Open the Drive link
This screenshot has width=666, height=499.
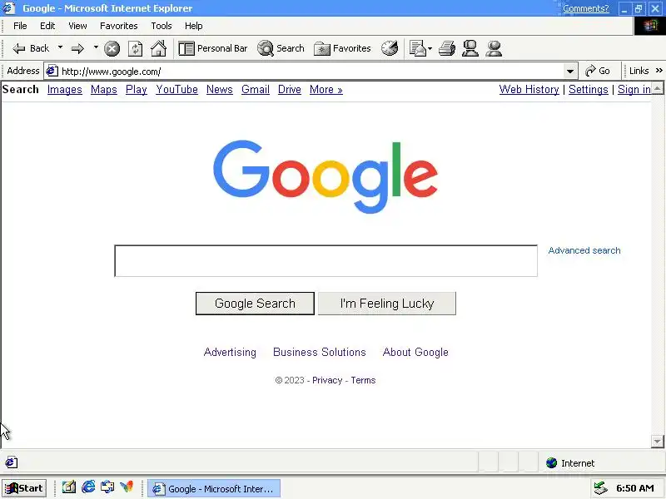pos(289,90)
